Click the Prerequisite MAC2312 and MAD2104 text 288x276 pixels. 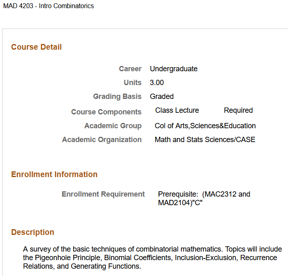click(204, 198)
